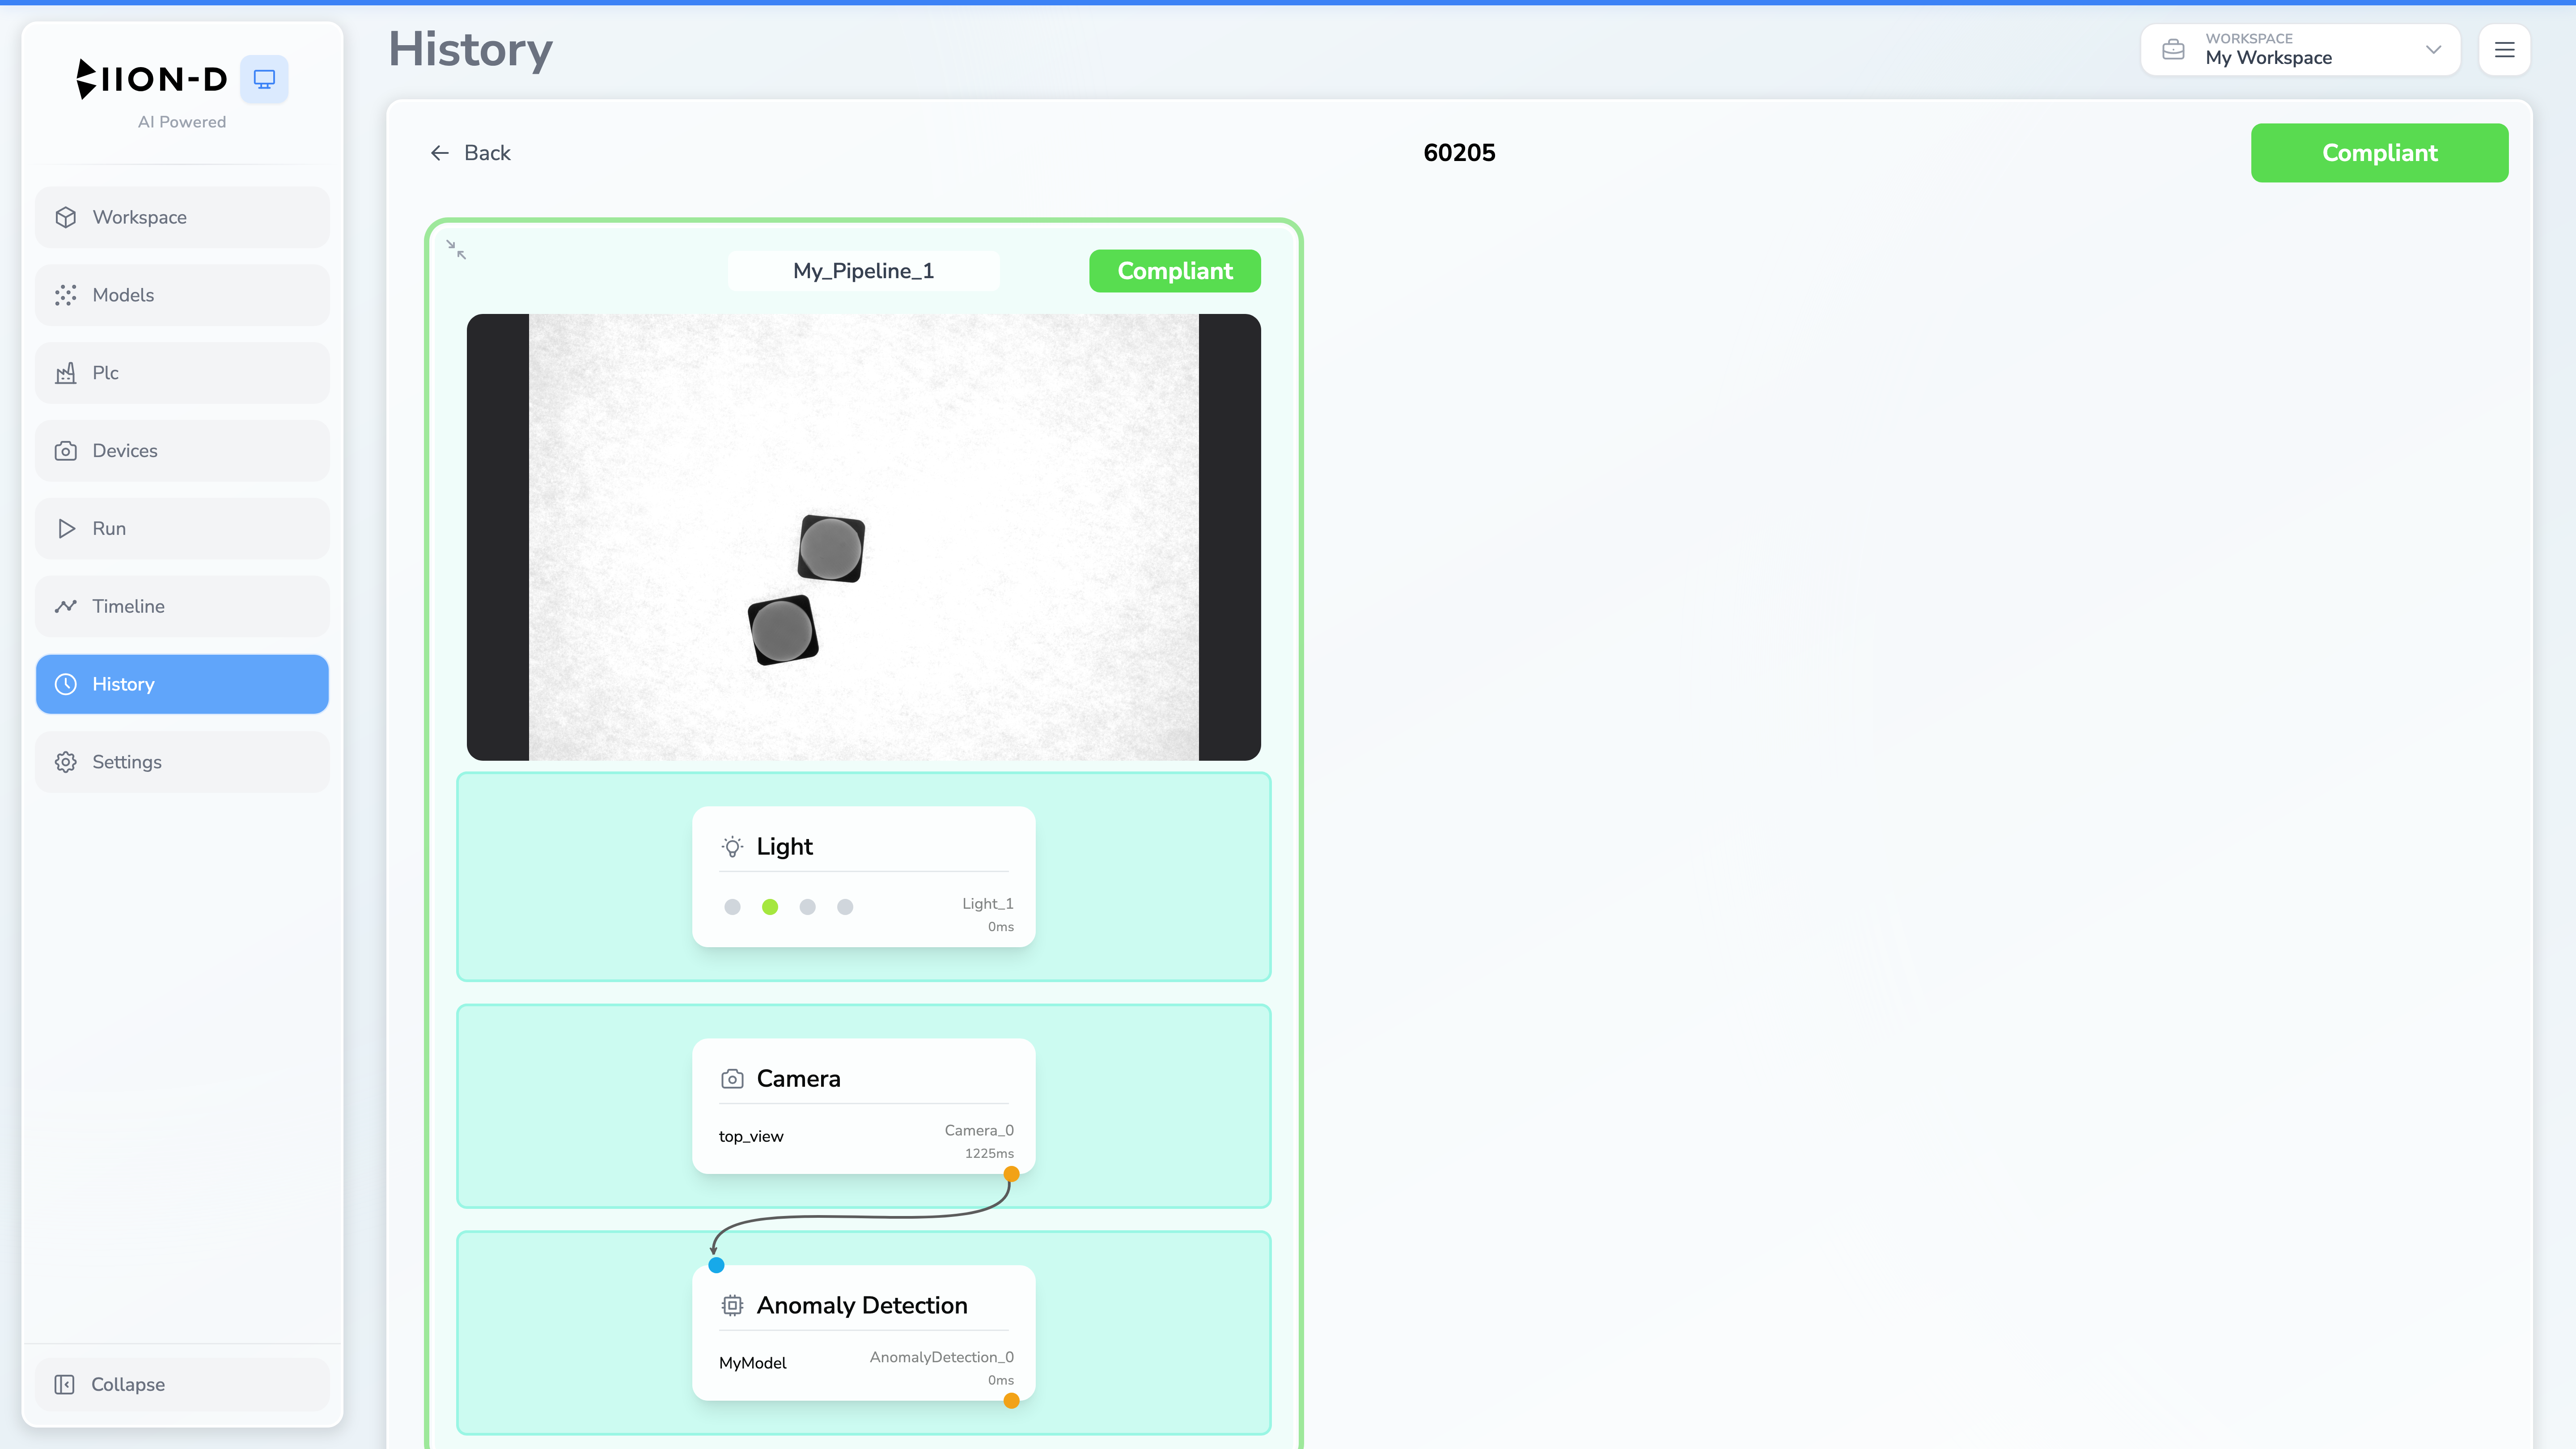Click the lightbulb icon on Light node
2576x1449 pixels.
point(732,847)
